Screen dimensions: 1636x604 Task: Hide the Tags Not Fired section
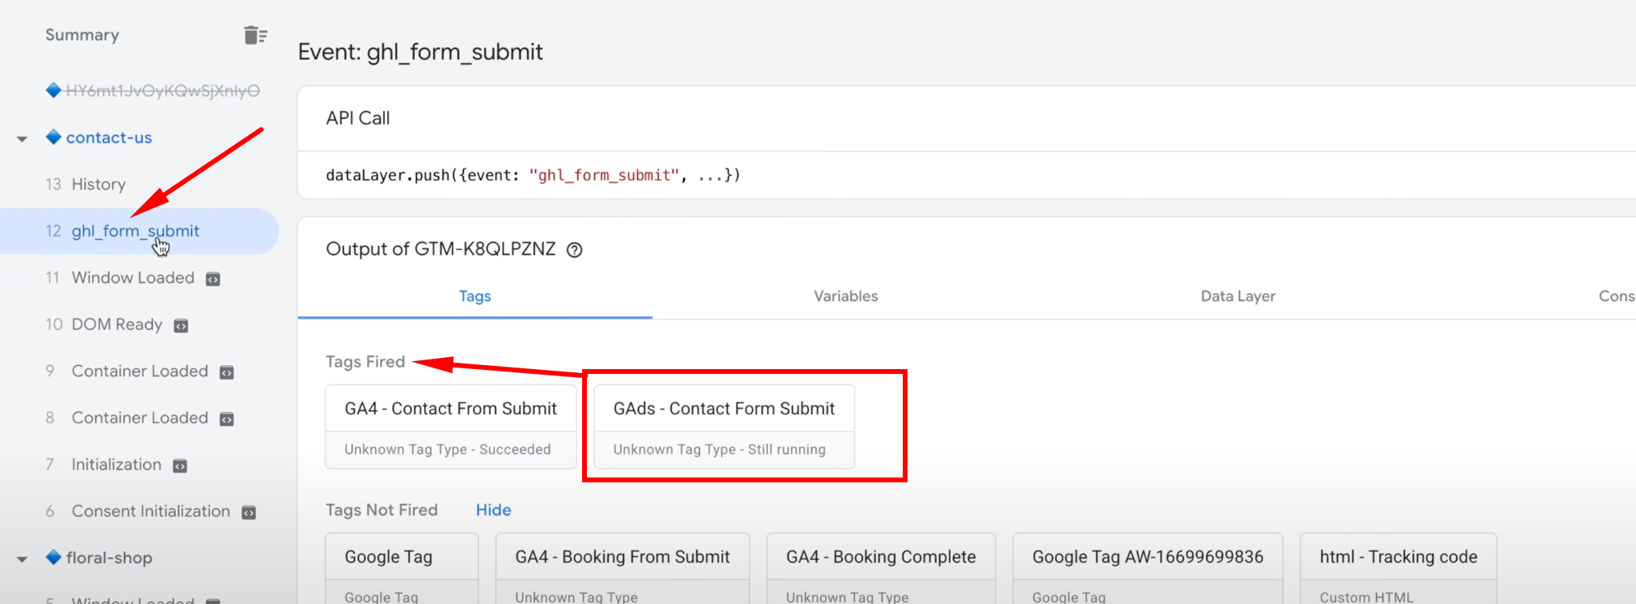click(493, 510)
